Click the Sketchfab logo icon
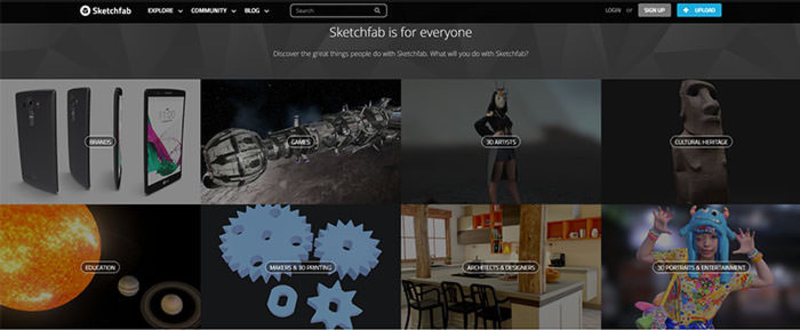This screenshot has height=330, width=800. (x=85, y=11)
